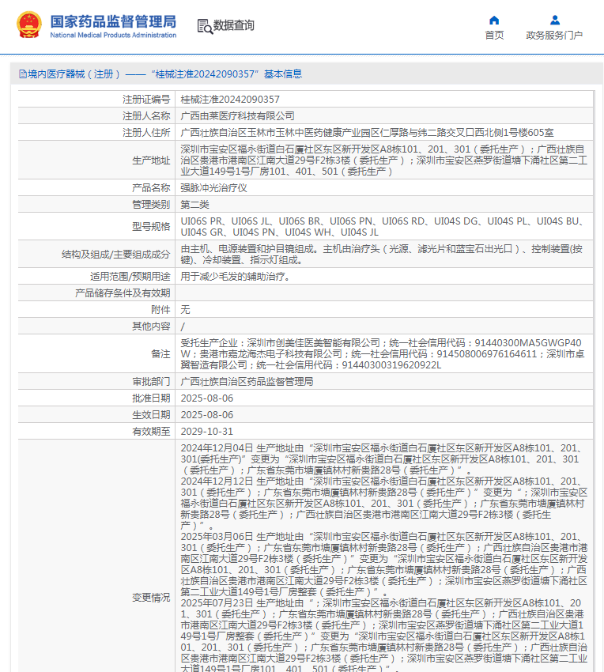Select the 由主机、电源装置 composition value
The width and height of the screenshot is (604, 672).
point(382,255)
